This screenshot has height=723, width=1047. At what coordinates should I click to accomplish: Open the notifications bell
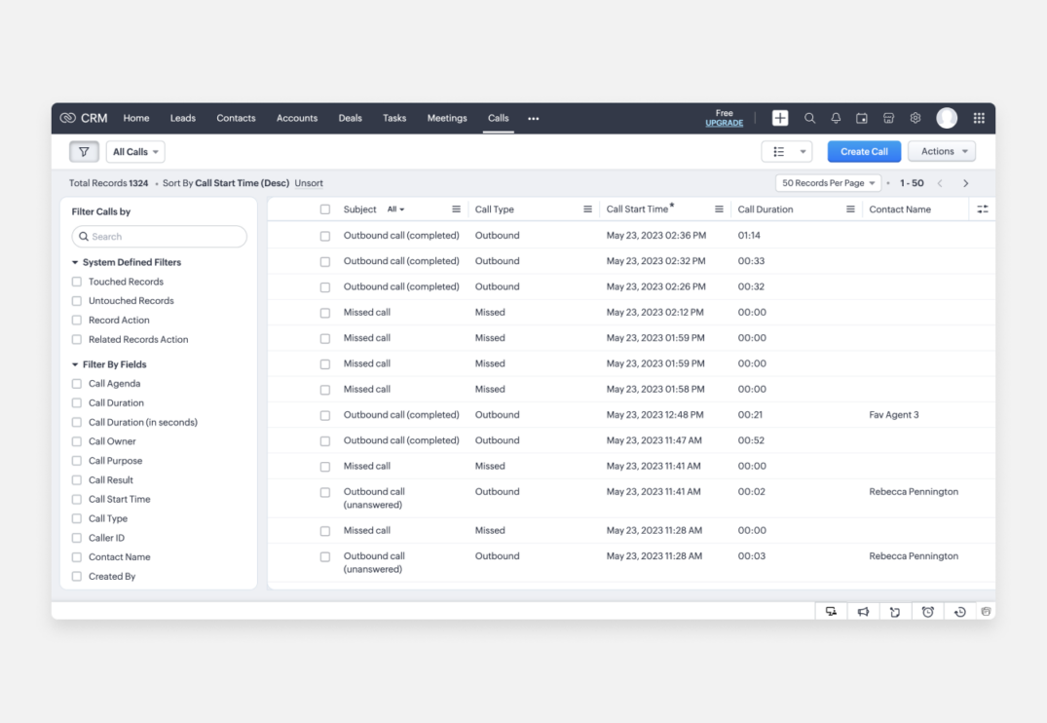click(x=836, y=118)
